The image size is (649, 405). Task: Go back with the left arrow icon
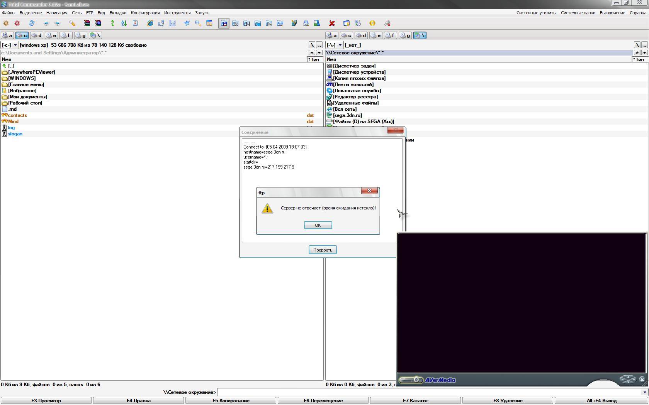pos(46,23)
